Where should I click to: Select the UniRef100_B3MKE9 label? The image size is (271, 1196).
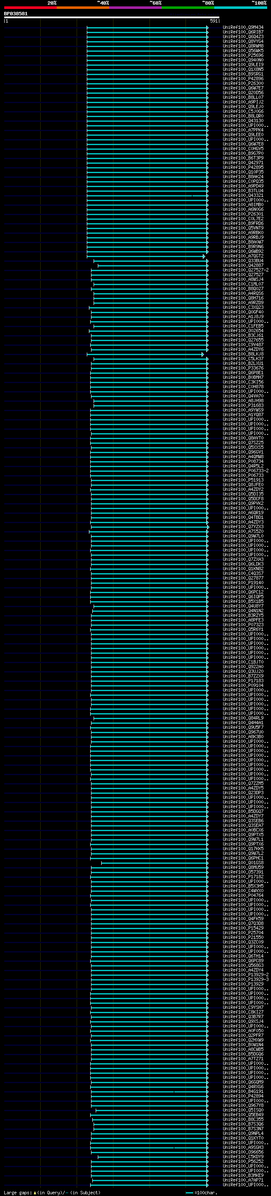click(243, 1175)
